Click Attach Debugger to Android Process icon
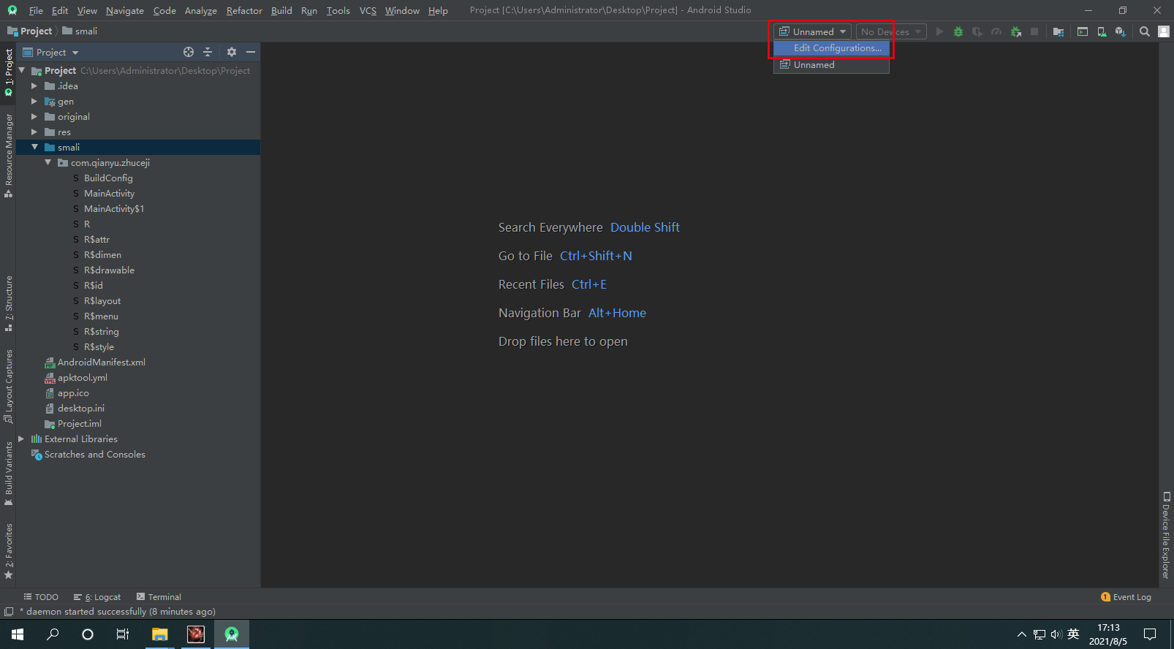 click(1015, 31)
